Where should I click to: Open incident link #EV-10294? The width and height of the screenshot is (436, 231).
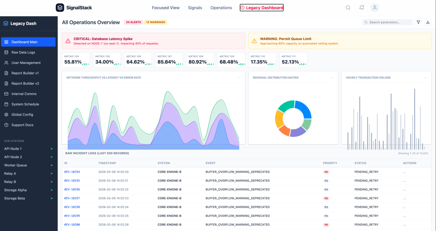coord(72,172)
